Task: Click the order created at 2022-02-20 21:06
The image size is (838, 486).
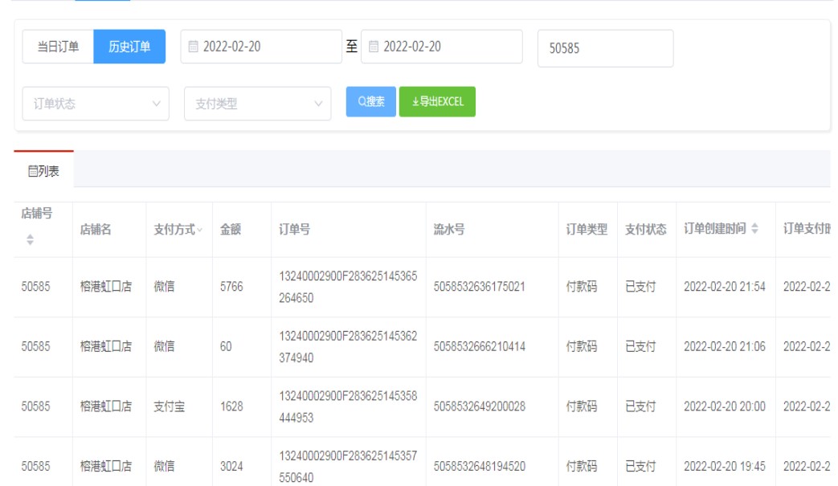Action: coord(724,347)
